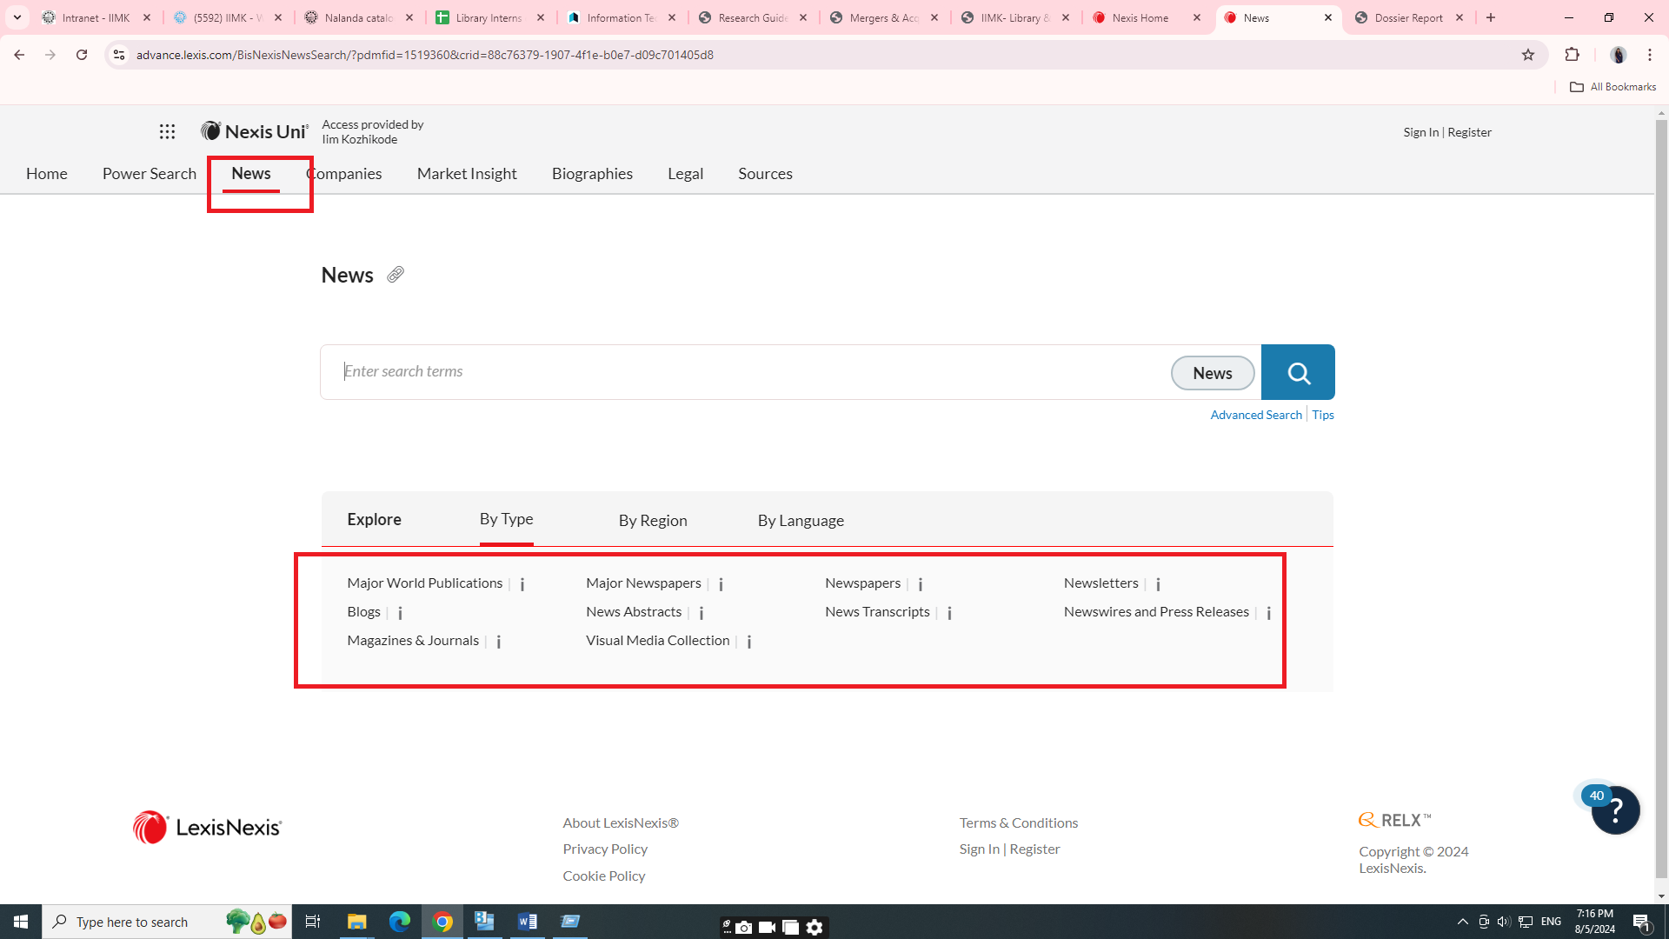Show info icon for Major World Publications
The height and width of the screenshot is (939, 1669).
[522, 584]
